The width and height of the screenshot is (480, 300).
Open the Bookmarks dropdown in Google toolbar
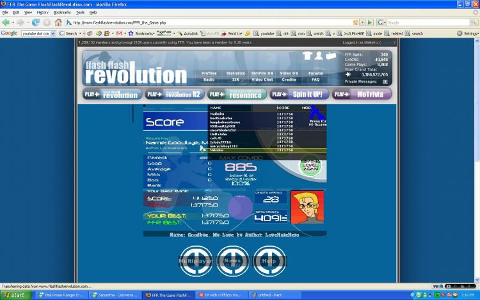(145, 33)
